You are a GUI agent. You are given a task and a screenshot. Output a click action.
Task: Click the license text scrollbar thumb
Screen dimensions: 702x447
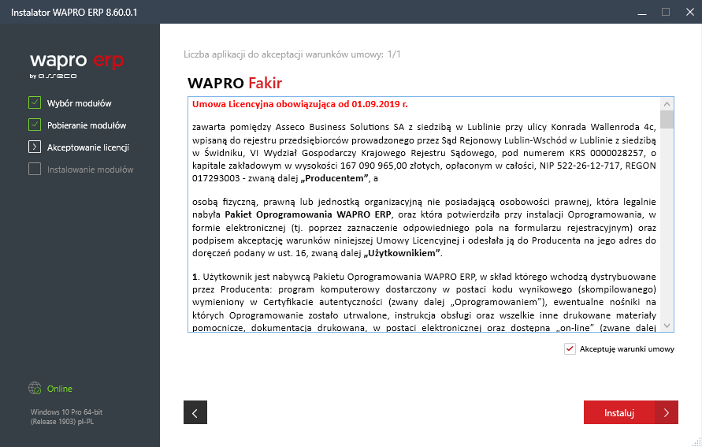667,119
